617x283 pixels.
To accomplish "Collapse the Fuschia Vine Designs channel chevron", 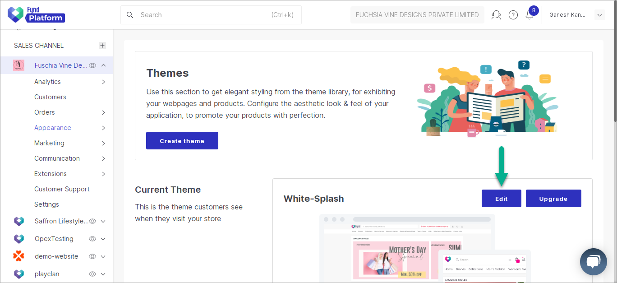I will 103,65.
